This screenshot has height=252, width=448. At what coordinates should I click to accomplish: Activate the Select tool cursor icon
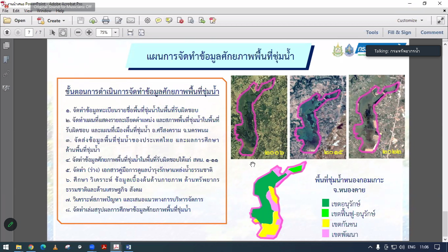coord(52,32)
